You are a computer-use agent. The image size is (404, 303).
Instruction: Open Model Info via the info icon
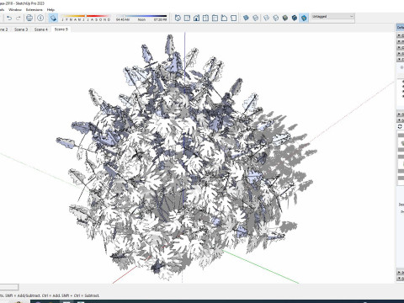coord(40,18)
